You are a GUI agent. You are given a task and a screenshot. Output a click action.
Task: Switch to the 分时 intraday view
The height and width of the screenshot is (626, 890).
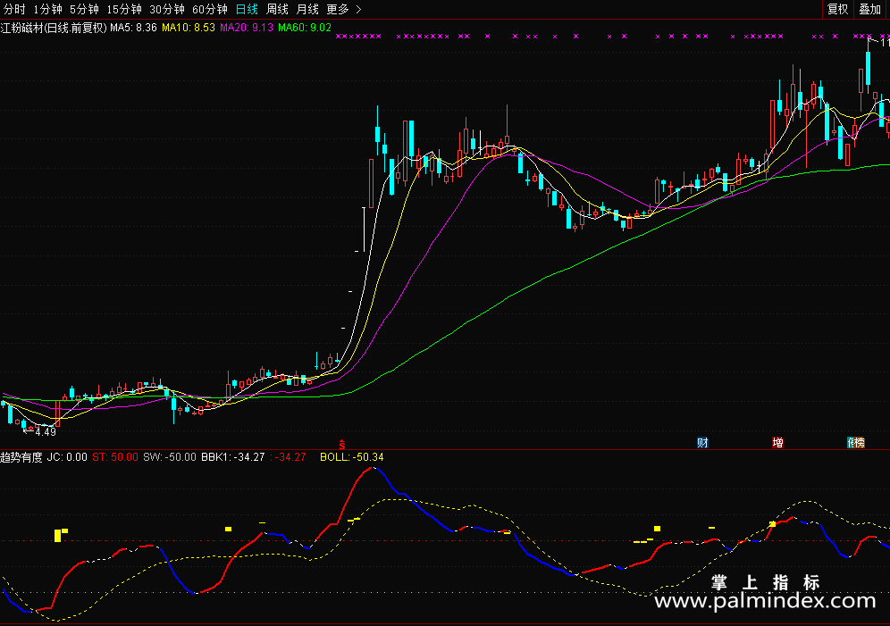click(x=14, y=9)
